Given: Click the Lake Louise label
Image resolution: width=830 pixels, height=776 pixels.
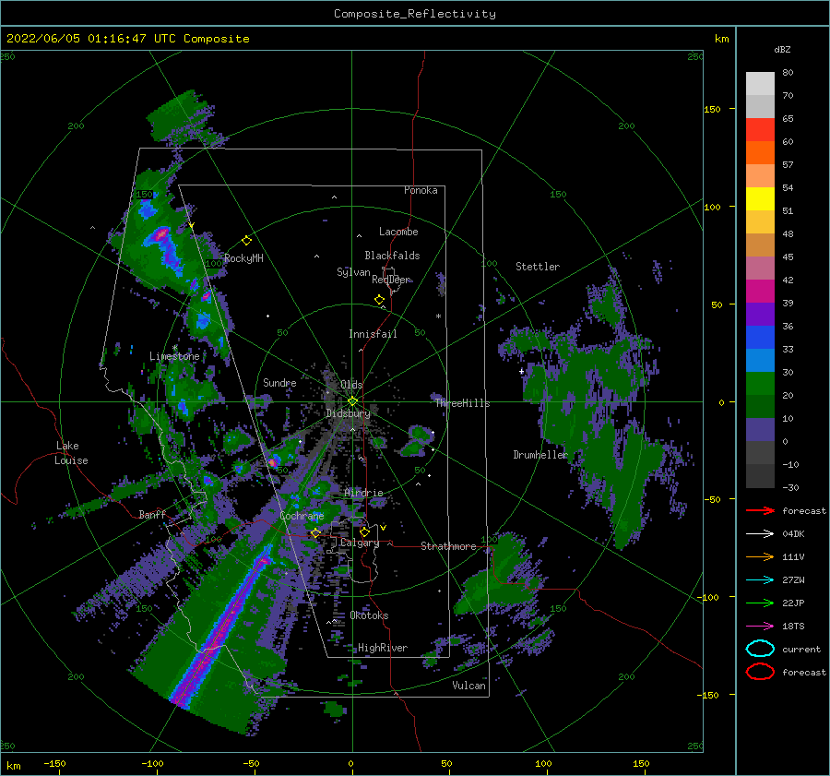Looking at the screenshot, I should [71, 453].
